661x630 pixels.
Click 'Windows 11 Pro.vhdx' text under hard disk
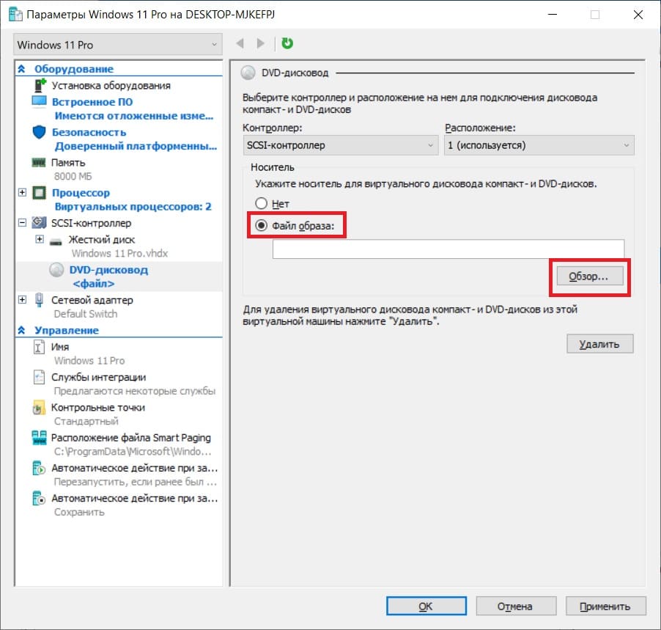tap(119, 253)
